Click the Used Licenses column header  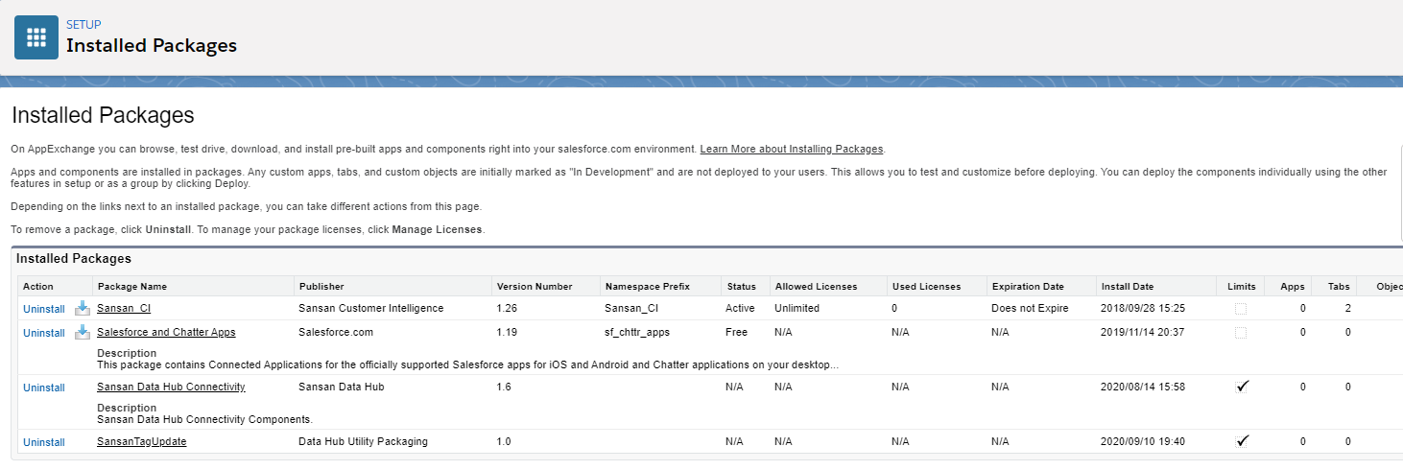(925, 286)
